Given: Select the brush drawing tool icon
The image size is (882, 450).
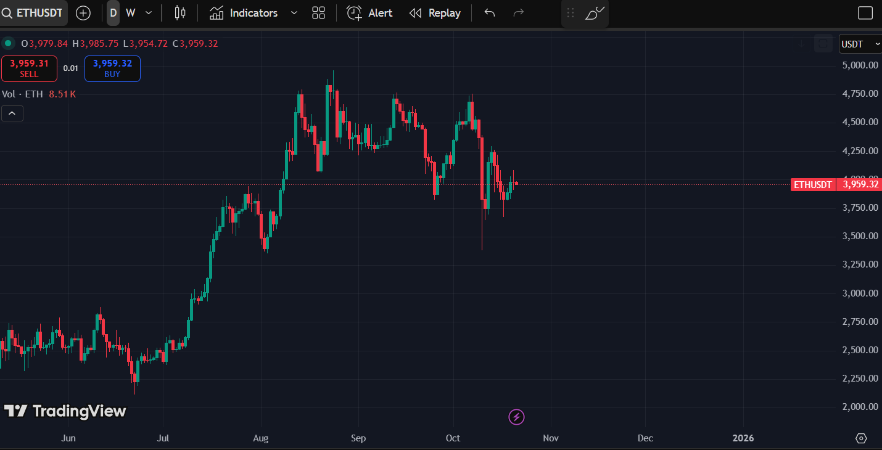Looking at the screenshot, I should tap(595, 13).
